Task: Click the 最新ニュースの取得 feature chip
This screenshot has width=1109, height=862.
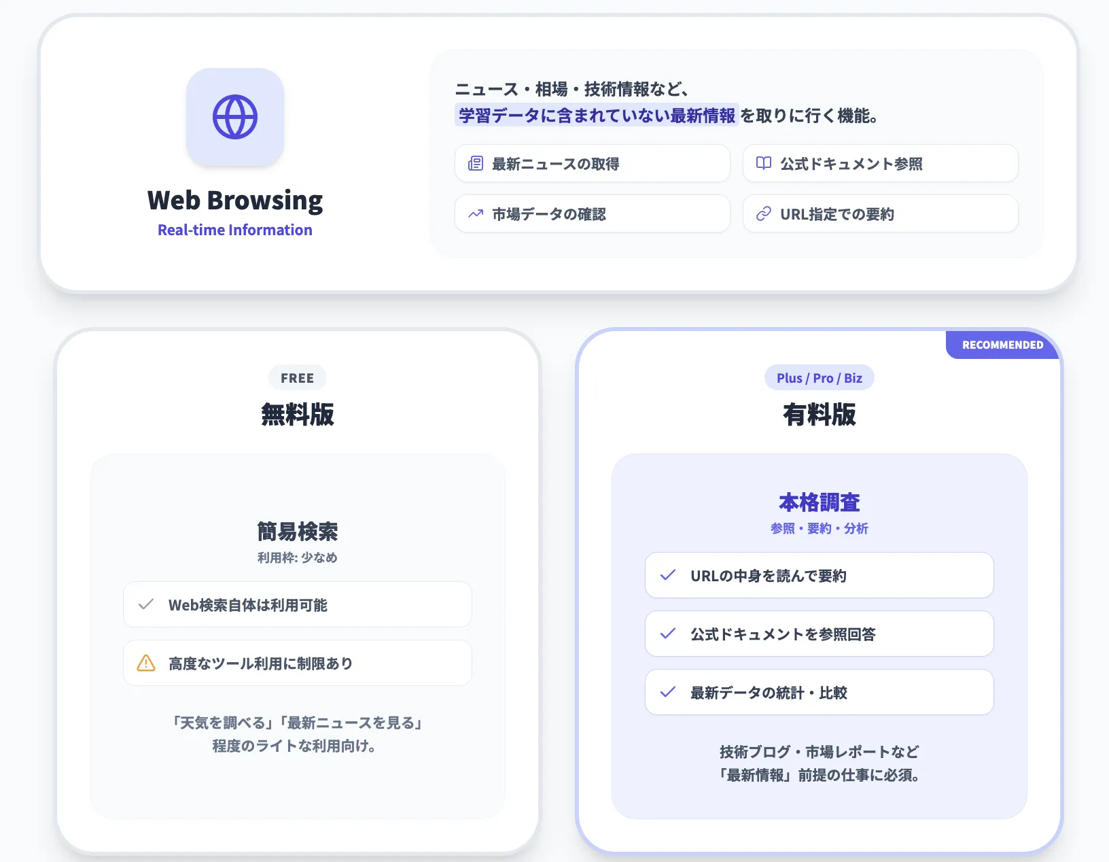Action: point(592,163)
